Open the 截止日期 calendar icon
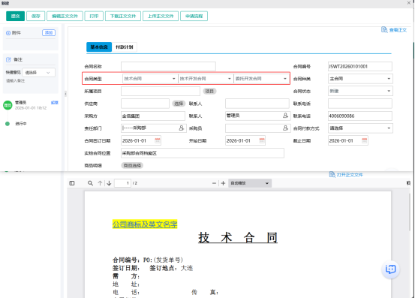Image resolution: width=415 pixels, height=298 pixels. (x=365, y=140)
